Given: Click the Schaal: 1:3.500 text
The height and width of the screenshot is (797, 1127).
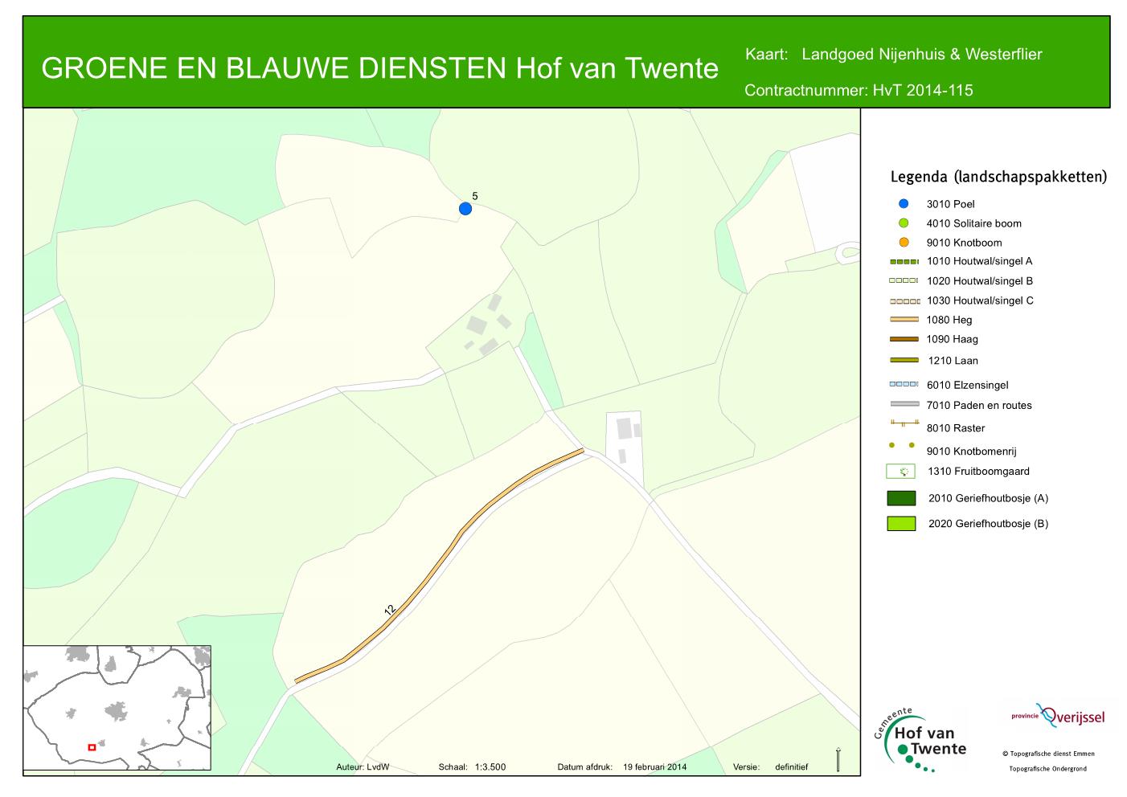Looking at the screenshot, I should coord(472,767).
